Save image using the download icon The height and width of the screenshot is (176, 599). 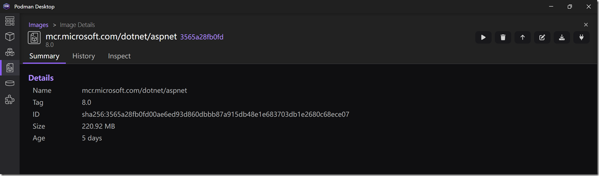click(562, 38)
